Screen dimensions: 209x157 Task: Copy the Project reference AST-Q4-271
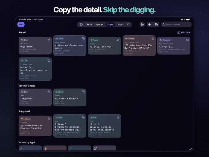click(187, 40)
